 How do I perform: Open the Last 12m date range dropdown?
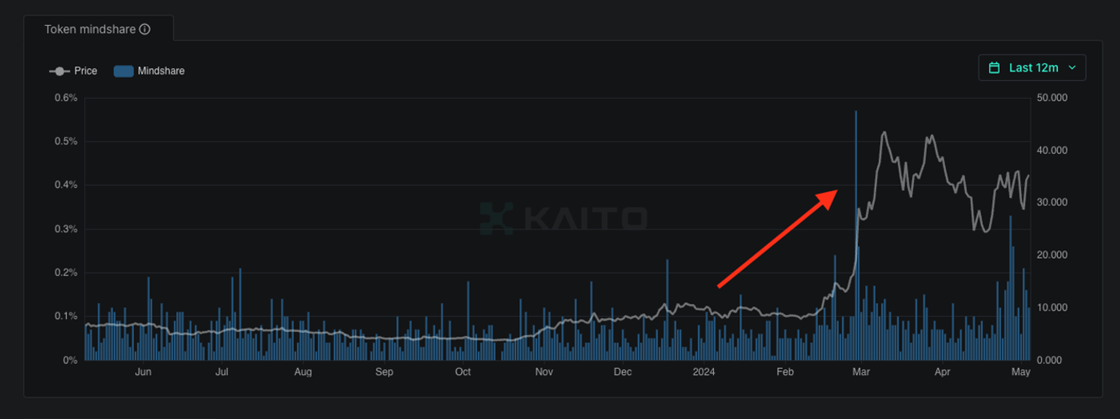tap(1032, 68)
